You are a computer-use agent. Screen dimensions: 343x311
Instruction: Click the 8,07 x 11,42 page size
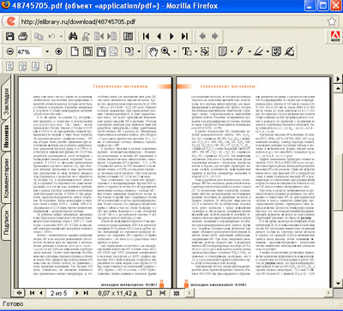click(117, 293)
